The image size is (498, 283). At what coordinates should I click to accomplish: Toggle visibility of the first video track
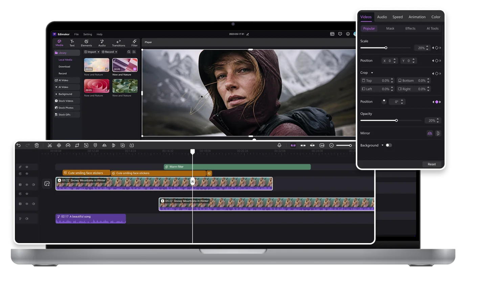pos(27,185)
